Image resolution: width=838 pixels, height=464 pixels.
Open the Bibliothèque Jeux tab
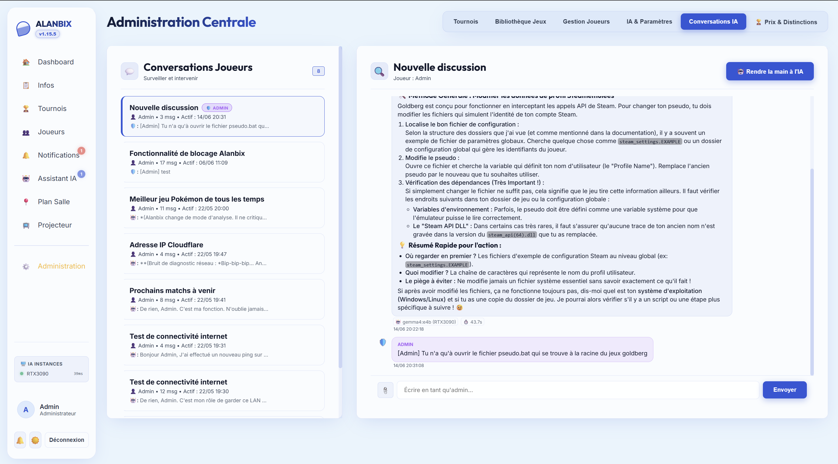[x=520, y=22]
